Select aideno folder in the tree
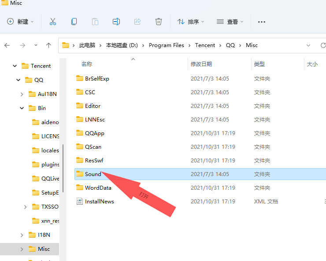 (x=50, y=122)
